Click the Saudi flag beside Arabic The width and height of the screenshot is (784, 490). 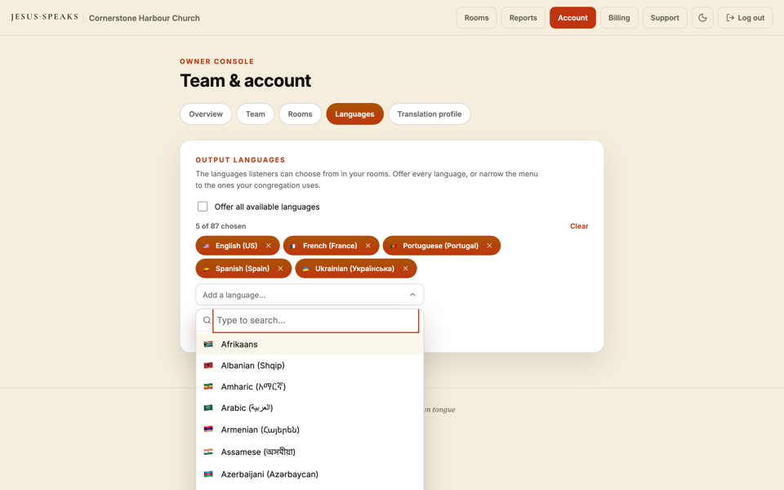point(208,408)
